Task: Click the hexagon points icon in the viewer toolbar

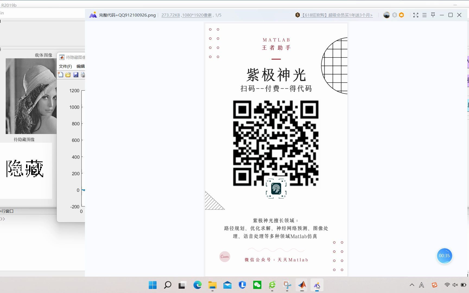Action: [x=394, y=15]
